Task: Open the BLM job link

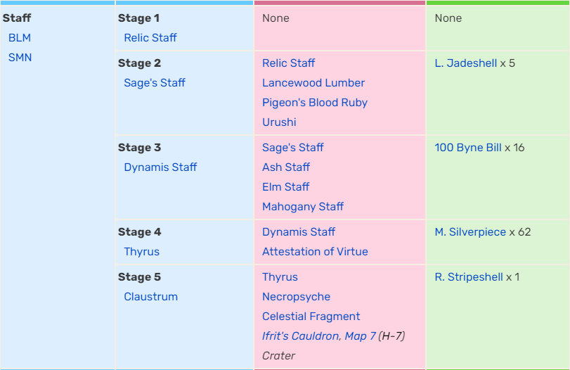Action: point(20,38)
